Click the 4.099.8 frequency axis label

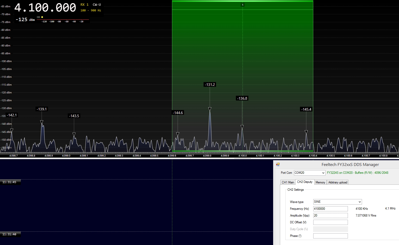coord(207,156)
